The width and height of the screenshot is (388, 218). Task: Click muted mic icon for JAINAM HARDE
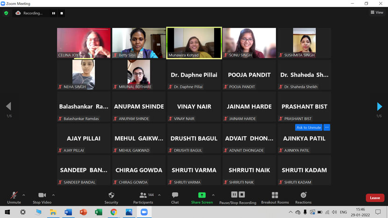[x=226, y=119]
